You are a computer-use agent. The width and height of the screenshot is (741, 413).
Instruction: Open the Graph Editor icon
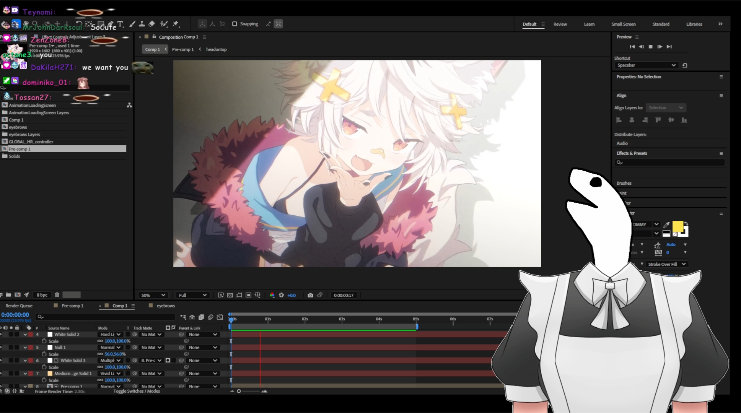point(220,317)
